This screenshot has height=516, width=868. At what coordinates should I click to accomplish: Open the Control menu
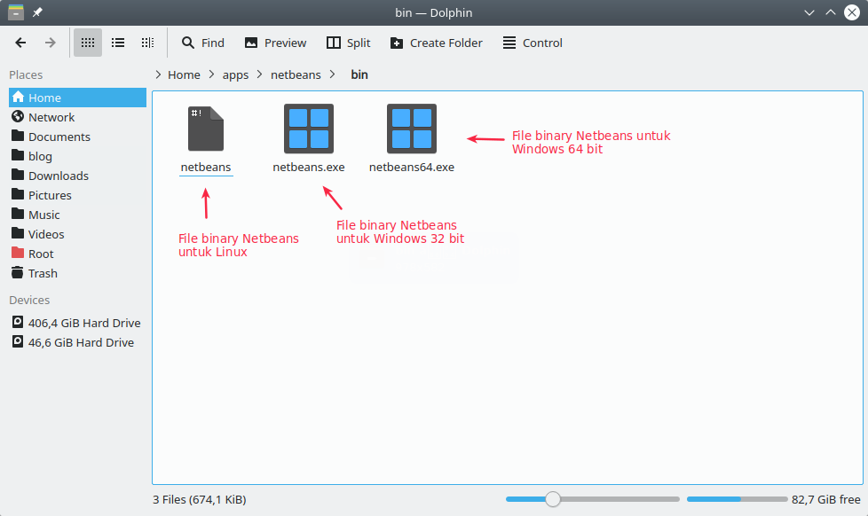(x=532, y=43)
